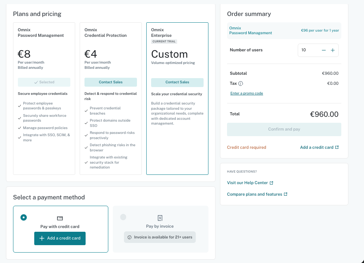Viewport: 364px width, 263px height.
Task: Click Plans and pricing heading
Action: click(37, 14)
